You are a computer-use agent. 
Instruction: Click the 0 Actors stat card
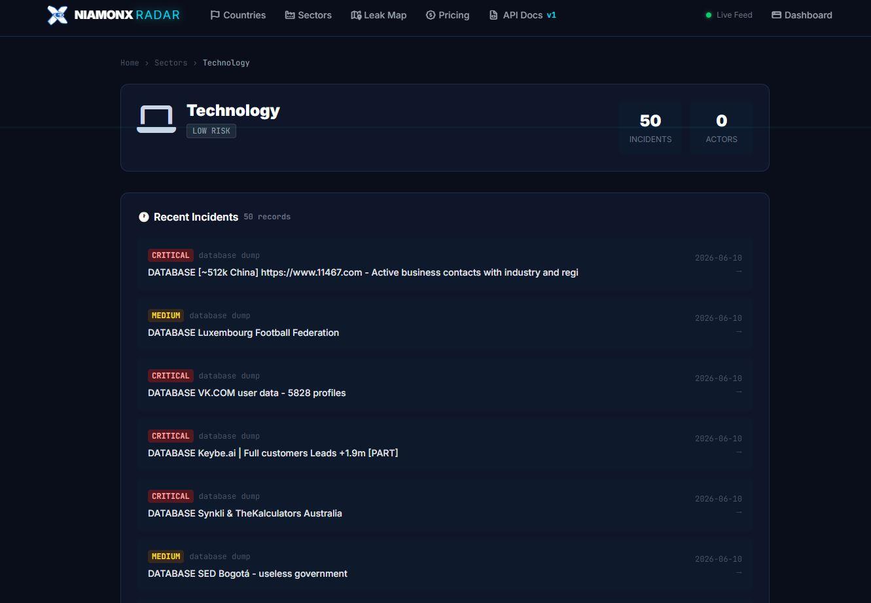721,128
